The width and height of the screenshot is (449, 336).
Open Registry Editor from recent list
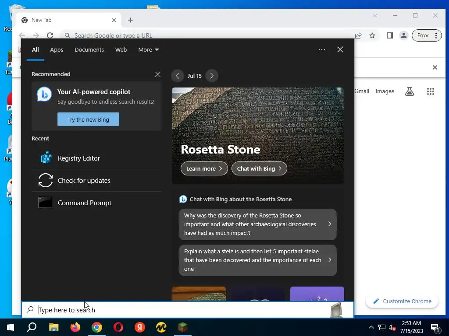tap(96, 158)
